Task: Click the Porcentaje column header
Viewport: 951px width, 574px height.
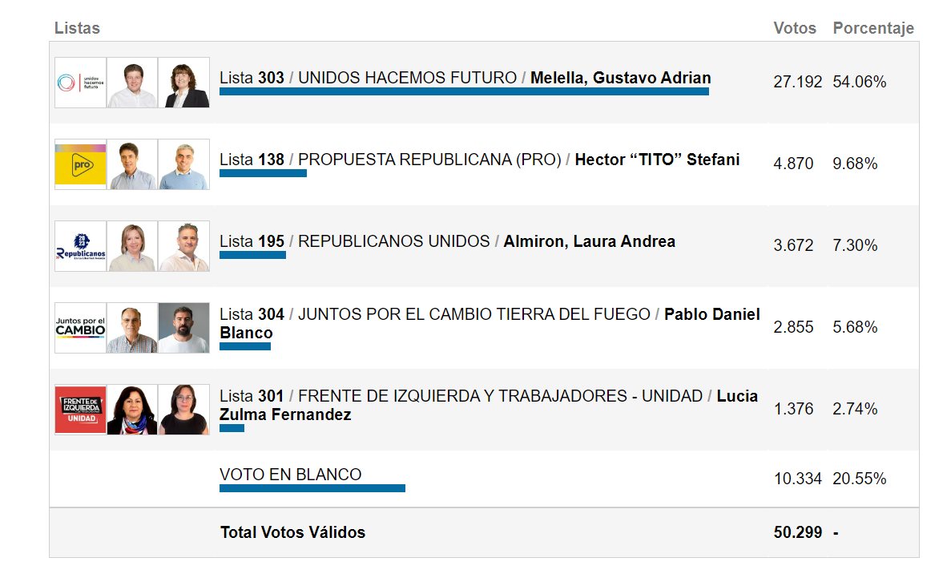Action: (873, 29)
